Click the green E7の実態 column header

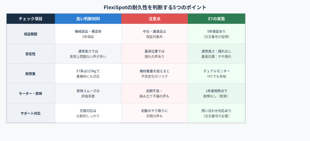tap(216, 19)
